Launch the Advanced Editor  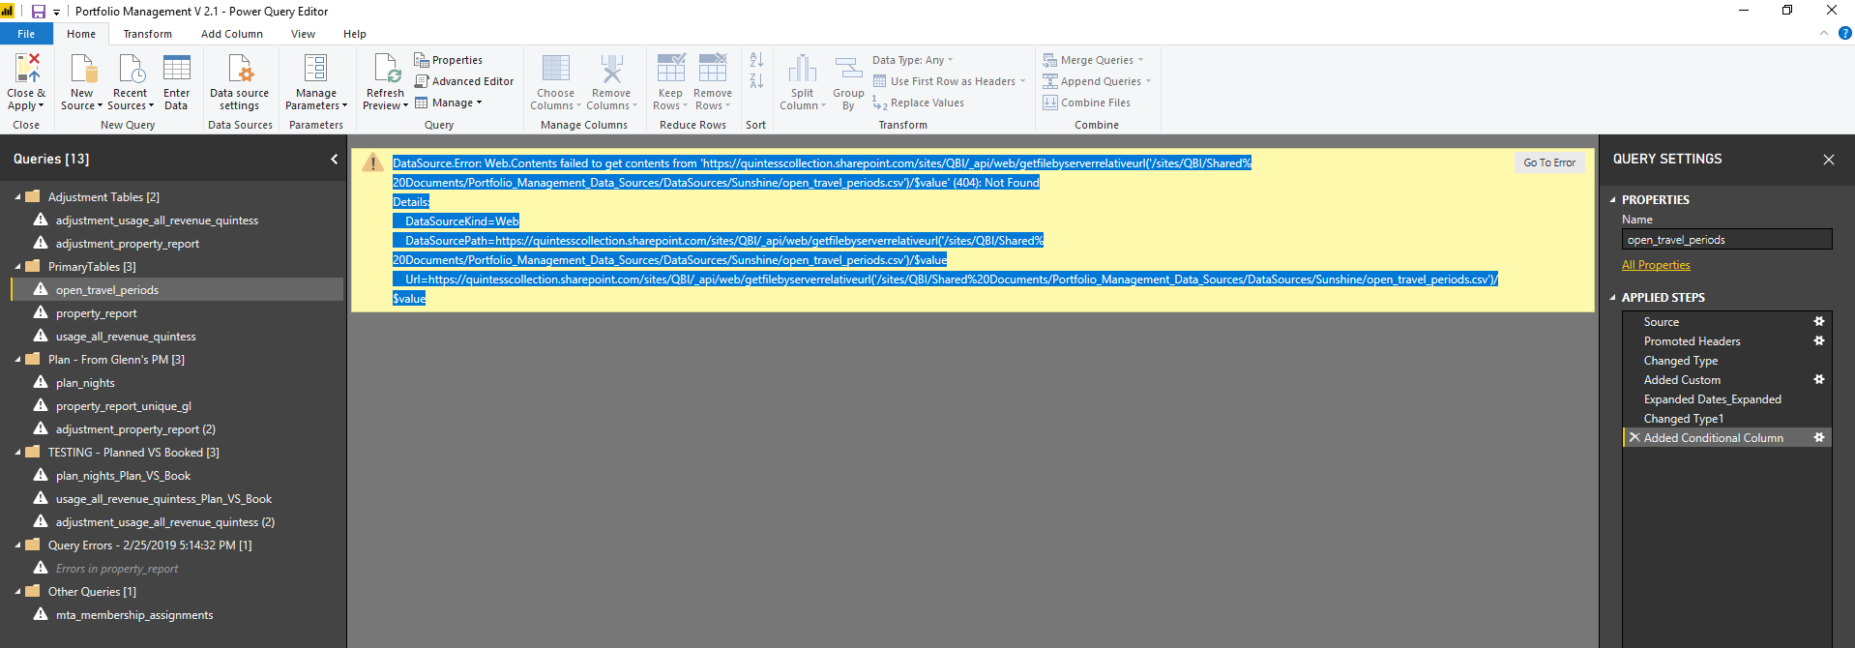[464, 81]
